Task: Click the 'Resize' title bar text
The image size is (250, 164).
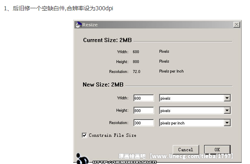Action: [90, 25]
